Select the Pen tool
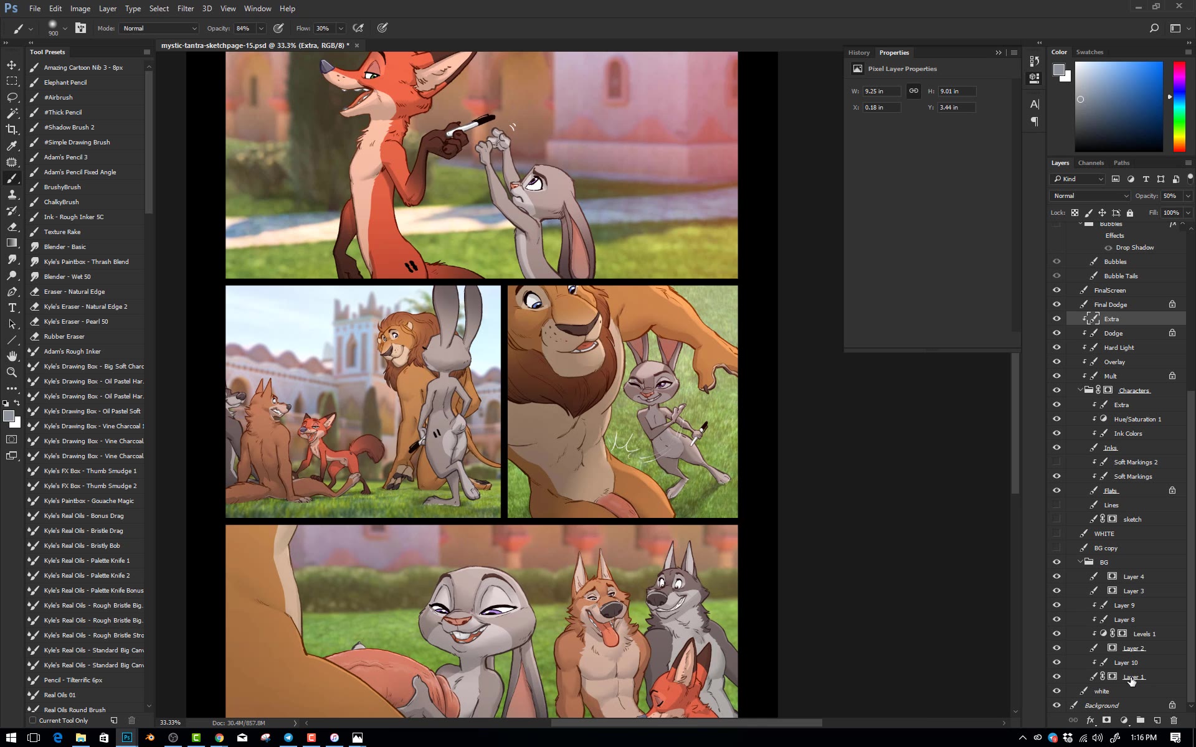 (12, 292)
